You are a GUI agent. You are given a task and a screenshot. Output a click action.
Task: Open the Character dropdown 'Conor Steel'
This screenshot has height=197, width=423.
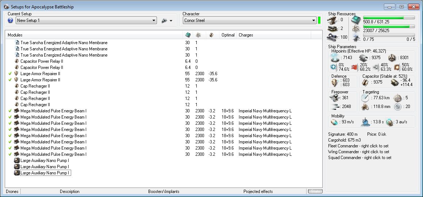click(x=249, y=20)
